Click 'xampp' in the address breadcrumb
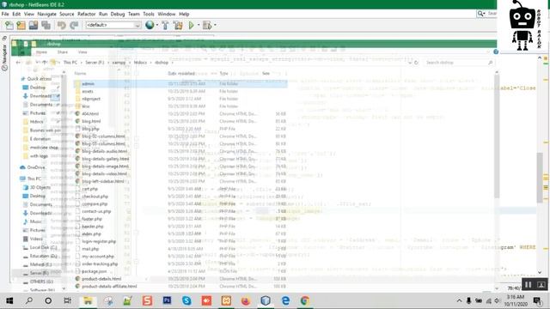550x309 pixels. coord(119,63)
